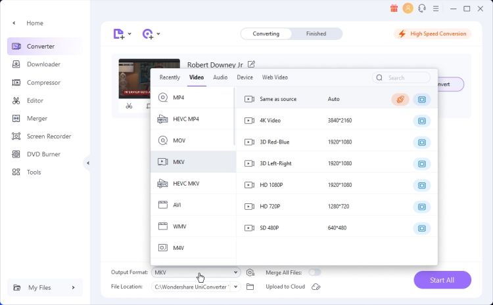Edit settings icon for SD 480P
Viewport: 493px width, 305px height.
coord(421,228)
